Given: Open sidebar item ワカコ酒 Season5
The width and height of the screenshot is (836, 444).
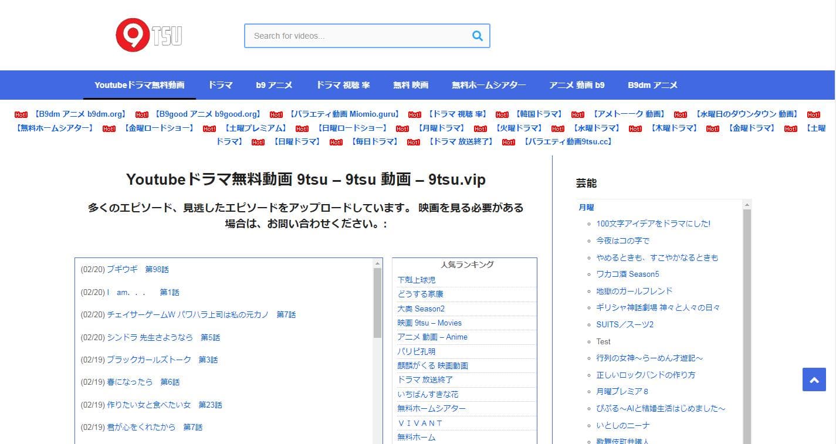Looking at the screenshot, I should click(x=628, y=274).
